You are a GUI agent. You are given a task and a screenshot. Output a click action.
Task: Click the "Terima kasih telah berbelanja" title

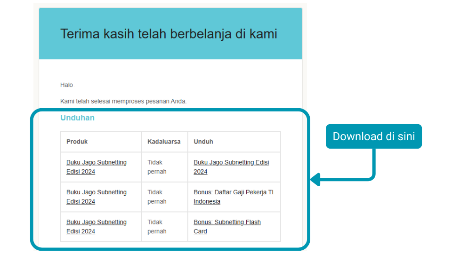click(169, 34)
